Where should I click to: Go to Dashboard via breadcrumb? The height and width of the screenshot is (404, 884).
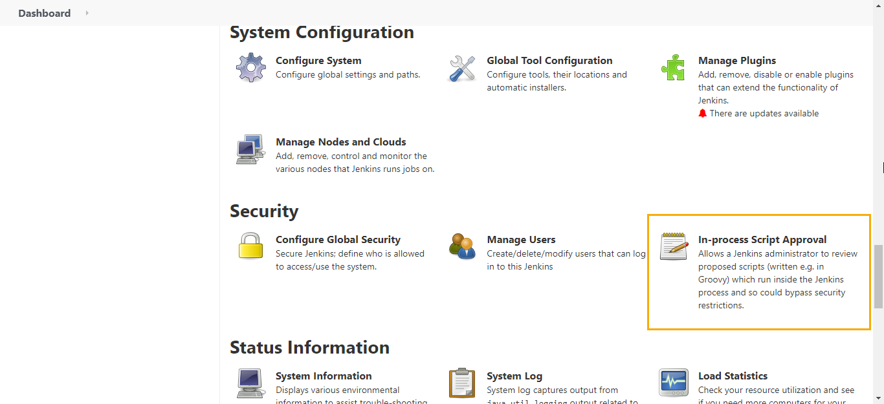click(44, 13)
